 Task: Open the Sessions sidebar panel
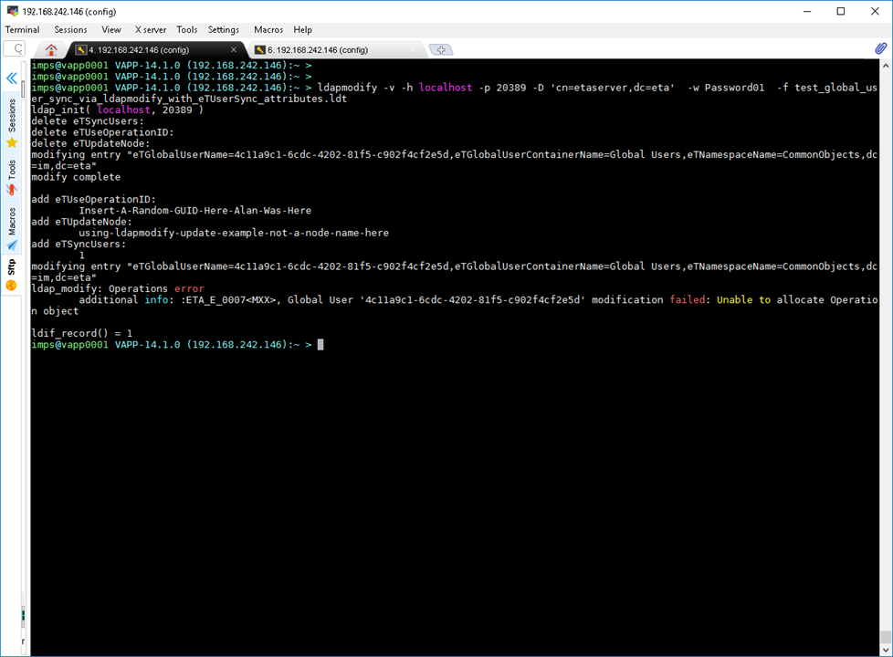[11, 123]
